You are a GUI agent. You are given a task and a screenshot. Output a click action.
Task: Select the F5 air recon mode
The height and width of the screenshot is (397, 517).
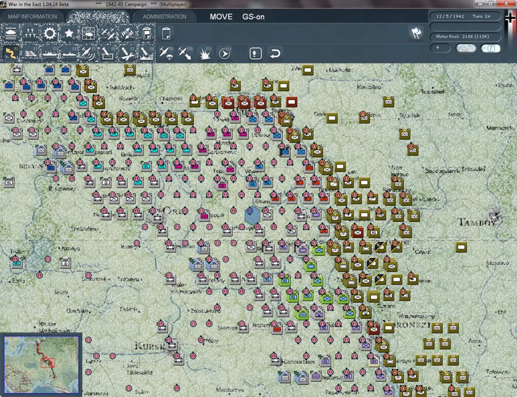pyautogui.click(x=88, y=53)
